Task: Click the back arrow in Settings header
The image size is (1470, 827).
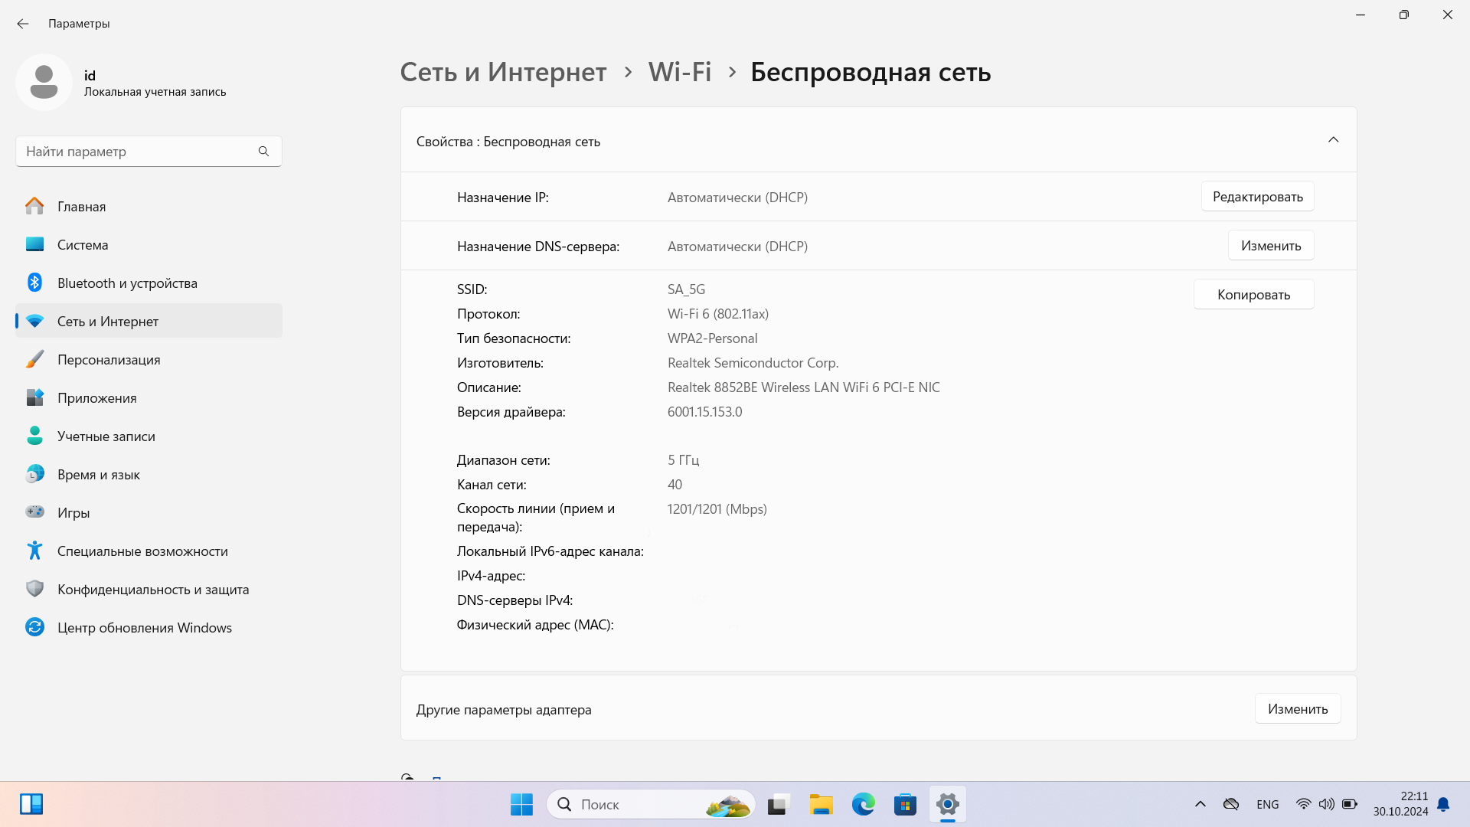Action: [x=23, y=24]
